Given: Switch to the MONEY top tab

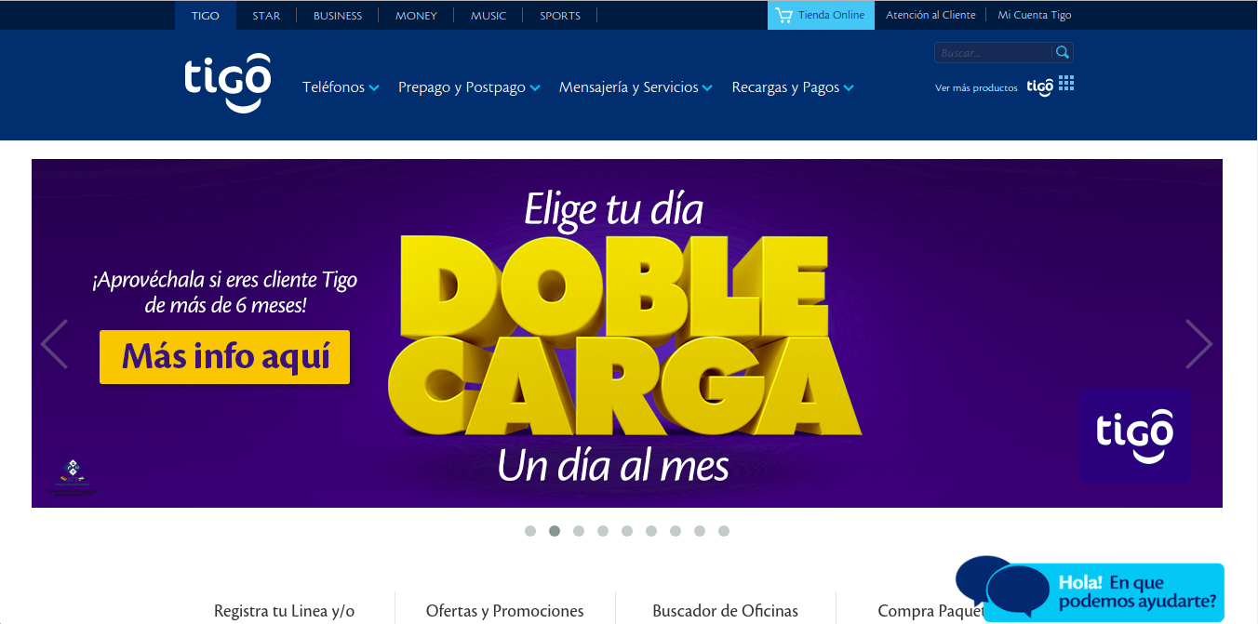Looking at the screenshot, I should point(416,16).
